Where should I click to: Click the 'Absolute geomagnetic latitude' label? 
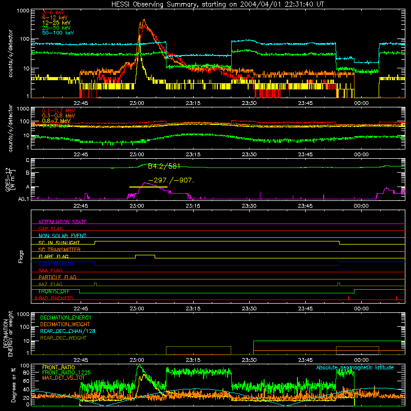[355, 367]
